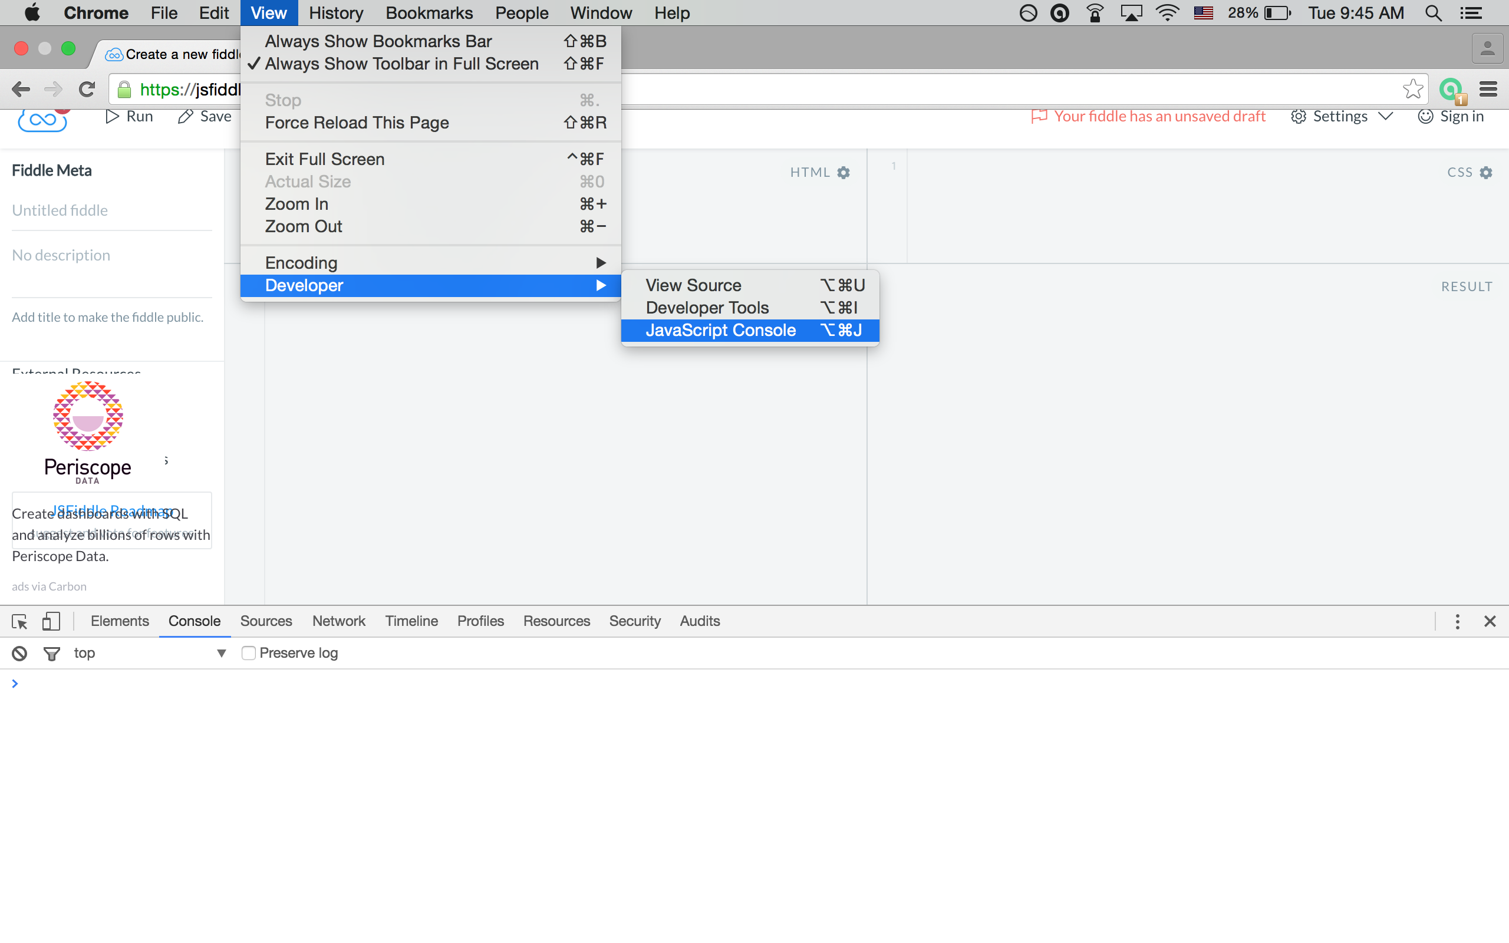This screenshot has height=943, width=1509.
Task: Click the console filter funnel icon
Action: [52, 653]
